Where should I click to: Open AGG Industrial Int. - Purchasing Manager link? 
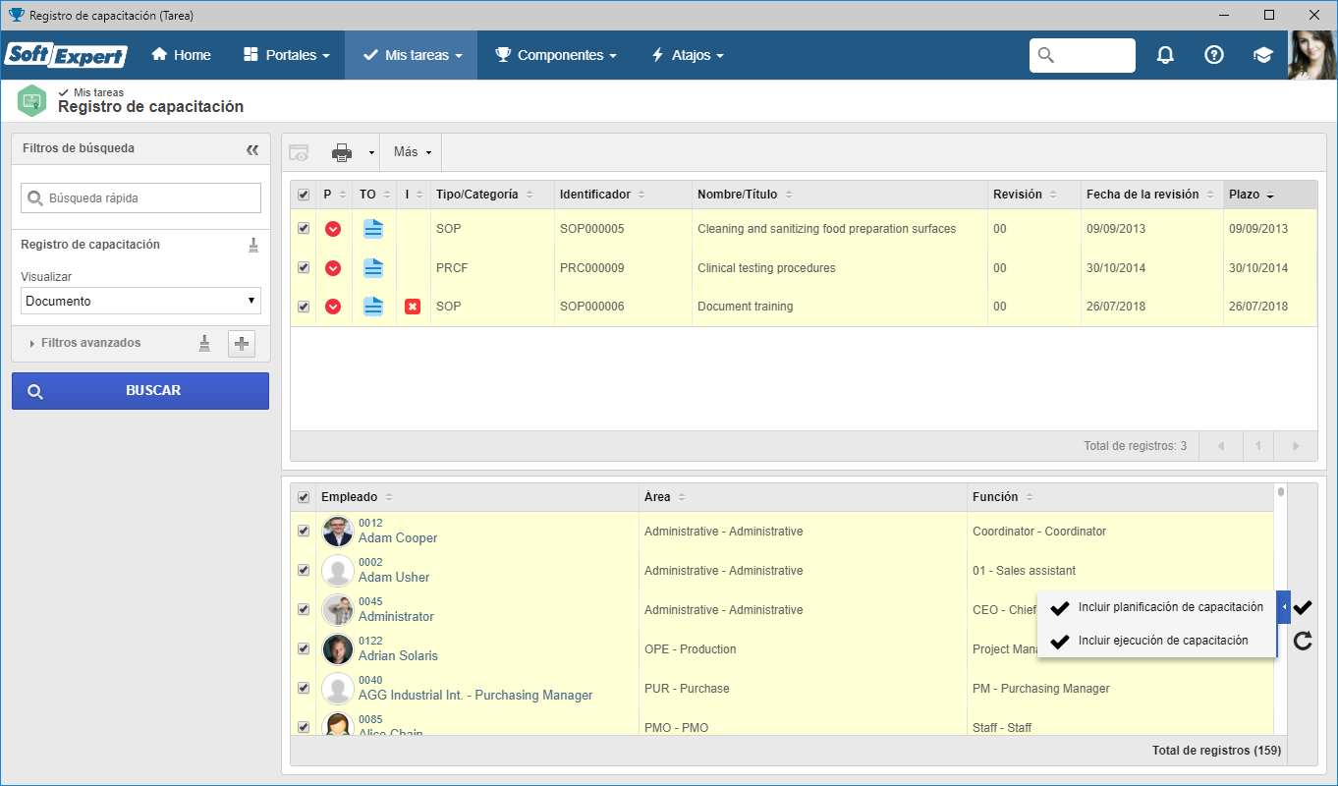coord(475,695)
